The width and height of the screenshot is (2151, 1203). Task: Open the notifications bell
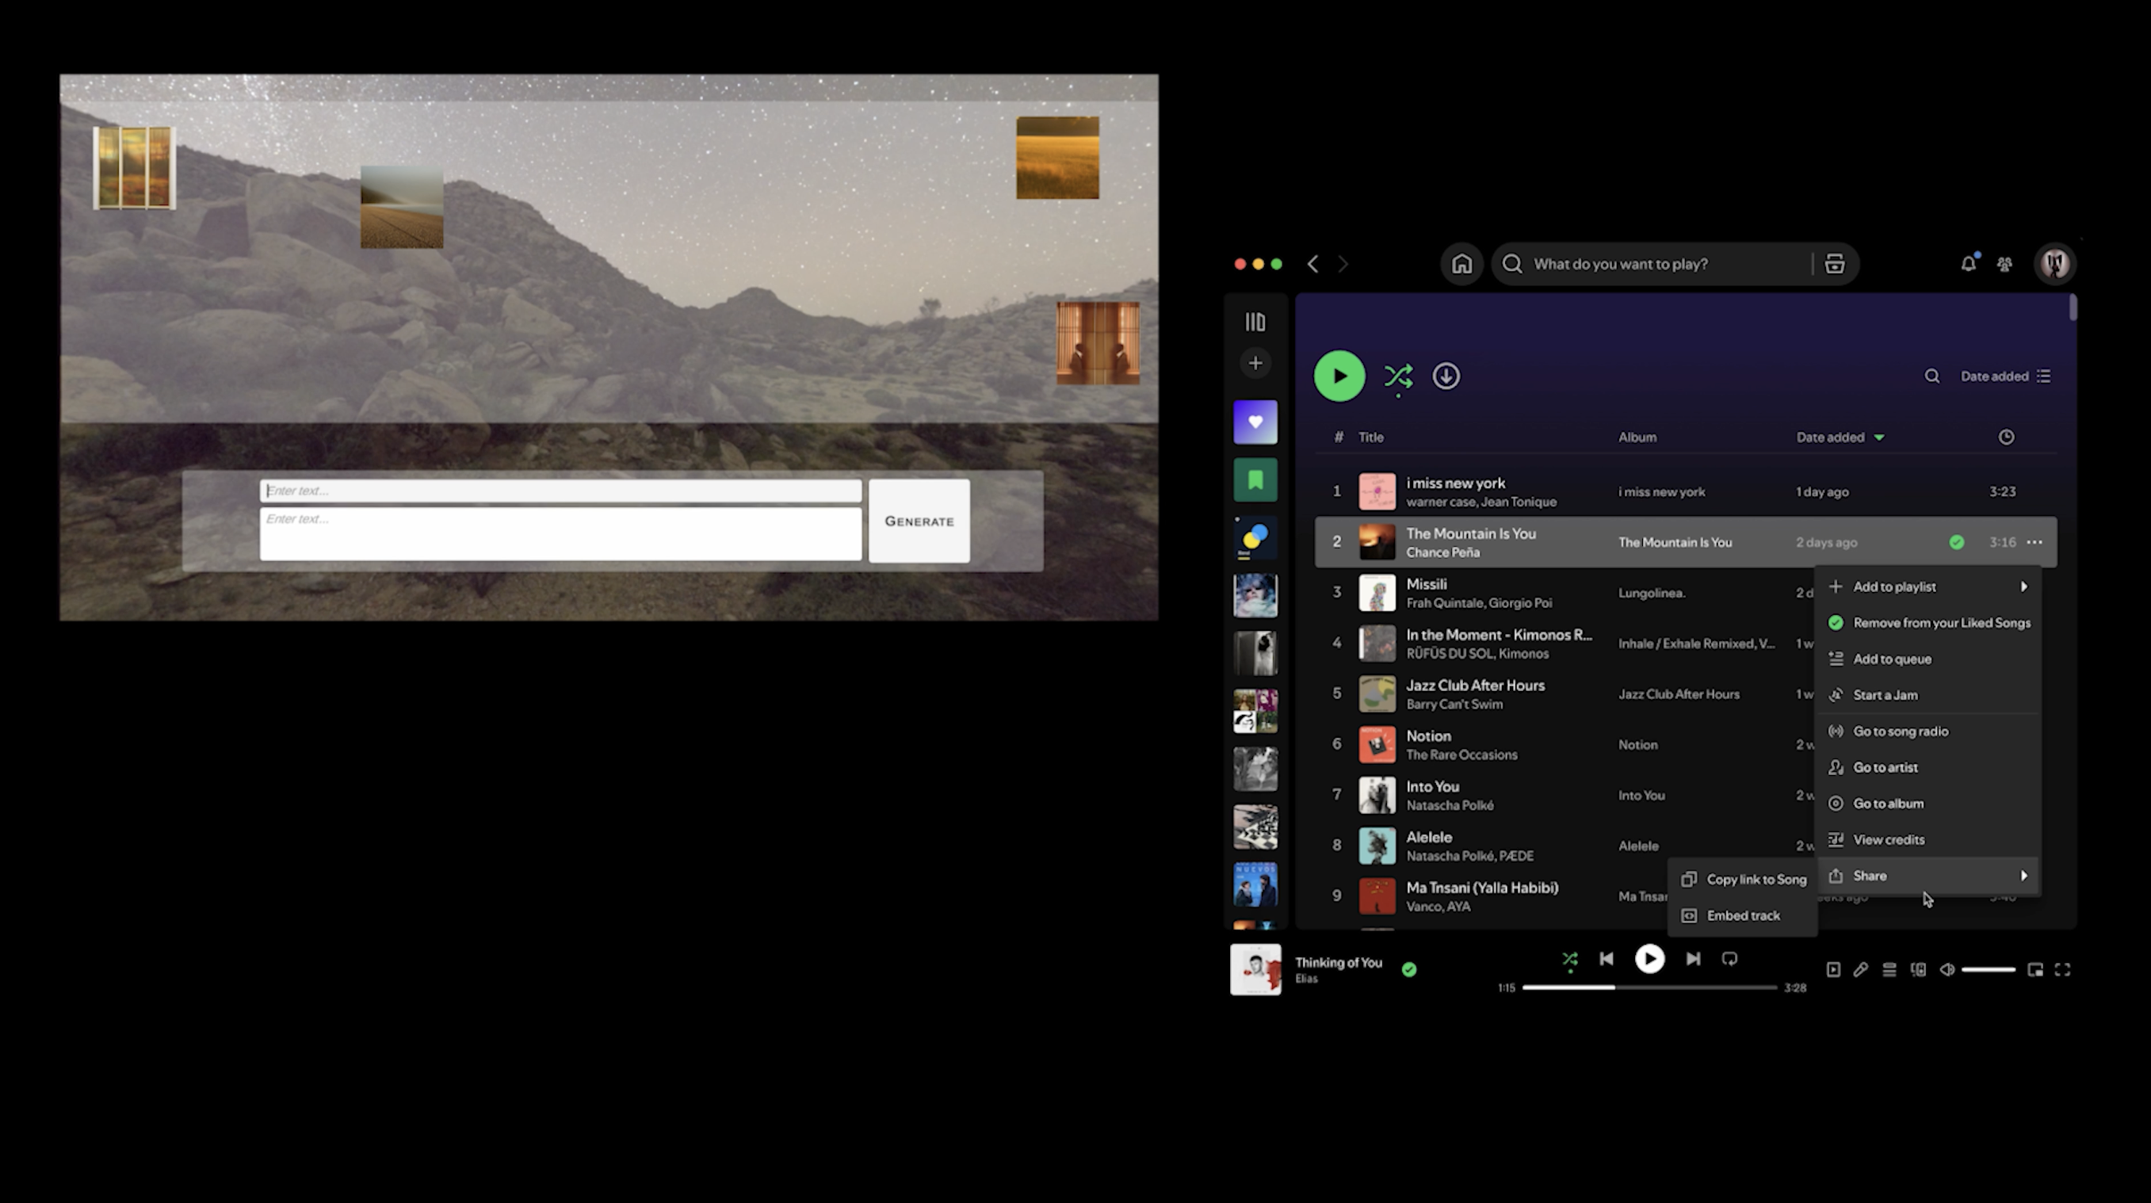coord(1968,264)
